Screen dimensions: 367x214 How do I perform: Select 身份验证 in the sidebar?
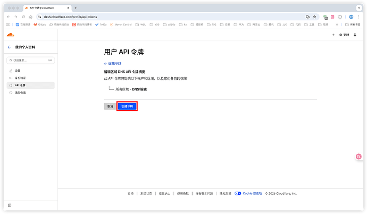(20, 78)
